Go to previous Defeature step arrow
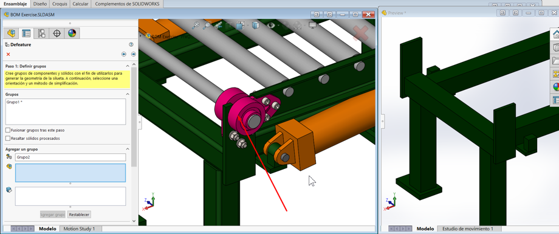The width and height of the screenshot is (559, 234). tap(124, 54)
